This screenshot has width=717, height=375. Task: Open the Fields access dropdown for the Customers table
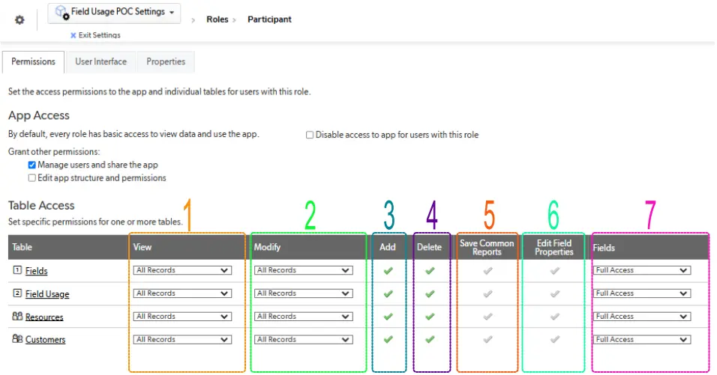click(641, 340)
